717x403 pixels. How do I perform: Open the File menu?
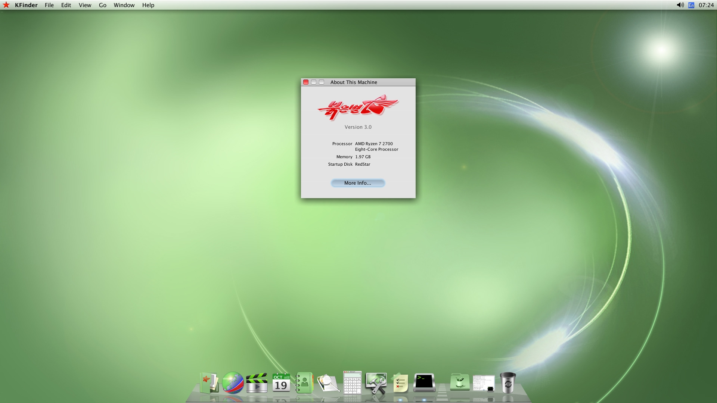coord(49,5)
